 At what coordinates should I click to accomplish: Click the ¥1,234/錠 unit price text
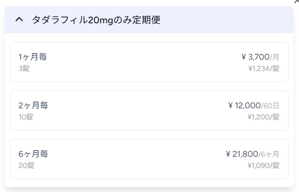click(264, 68)
